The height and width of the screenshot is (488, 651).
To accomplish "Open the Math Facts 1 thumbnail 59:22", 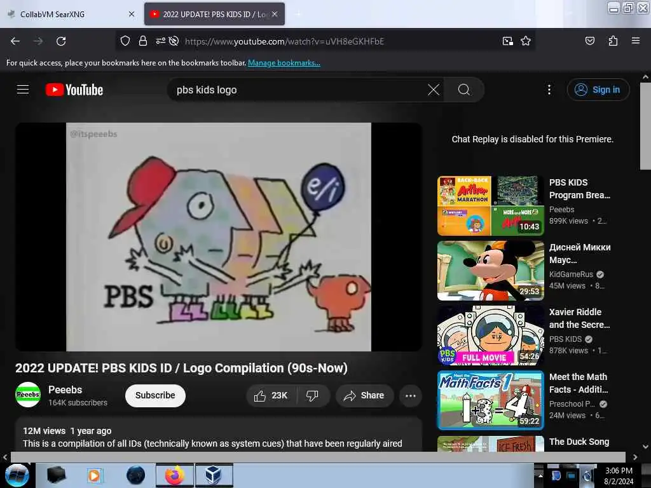I will [x=491, y=400].
